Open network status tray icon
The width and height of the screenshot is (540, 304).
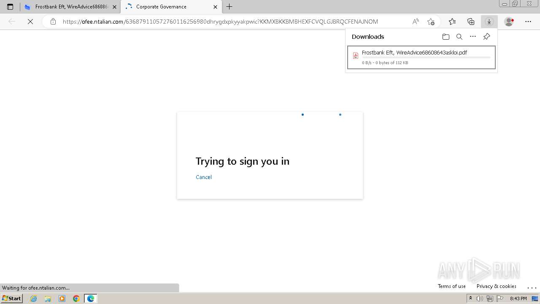[489, 299]
